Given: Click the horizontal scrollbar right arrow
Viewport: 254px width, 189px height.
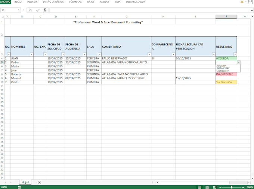Looking at the screenshot, I should (x=249, y=183).
